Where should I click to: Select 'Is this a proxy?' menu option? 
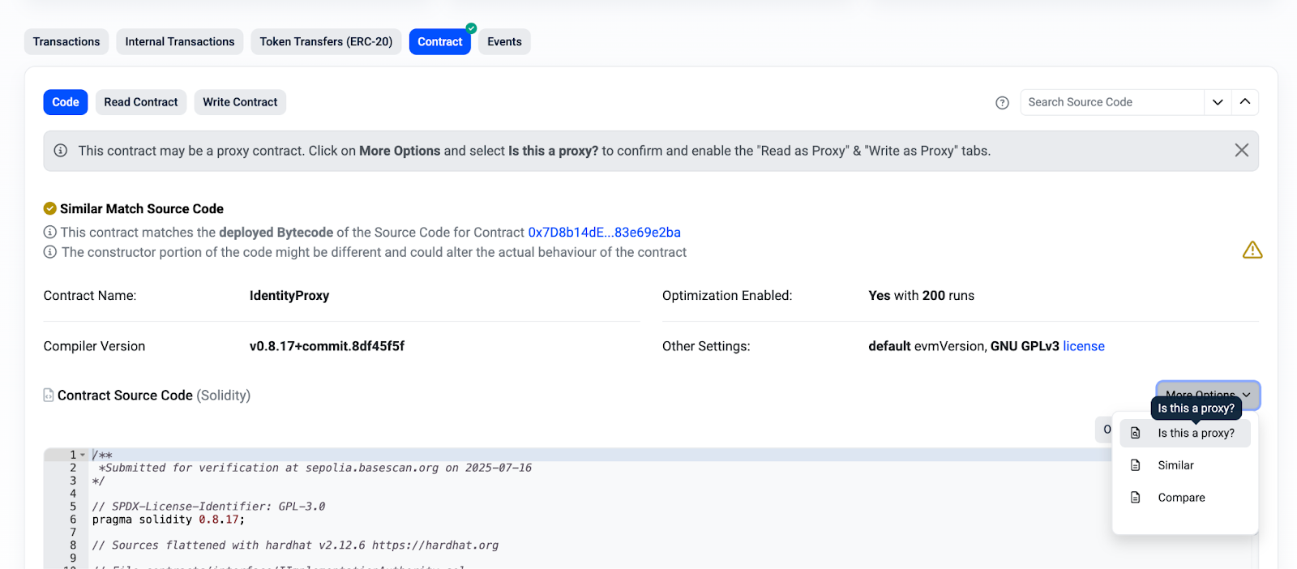(1196, 434)
